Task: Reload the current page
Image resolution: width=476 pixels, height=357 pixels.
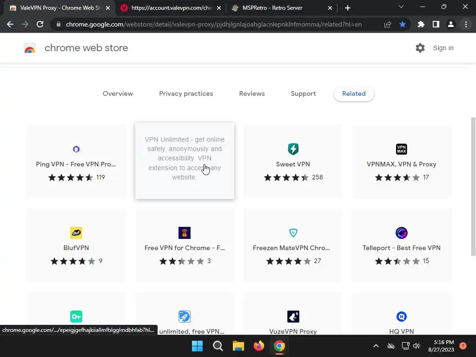Action: tap(40, 24)
